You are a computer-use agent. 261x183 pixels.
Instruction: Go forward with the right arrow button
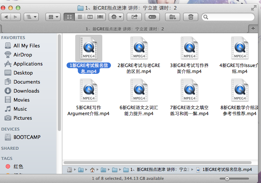(15, 17)
